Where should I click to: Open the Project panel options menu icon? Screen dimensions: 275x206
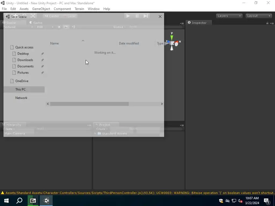[182, 125]
